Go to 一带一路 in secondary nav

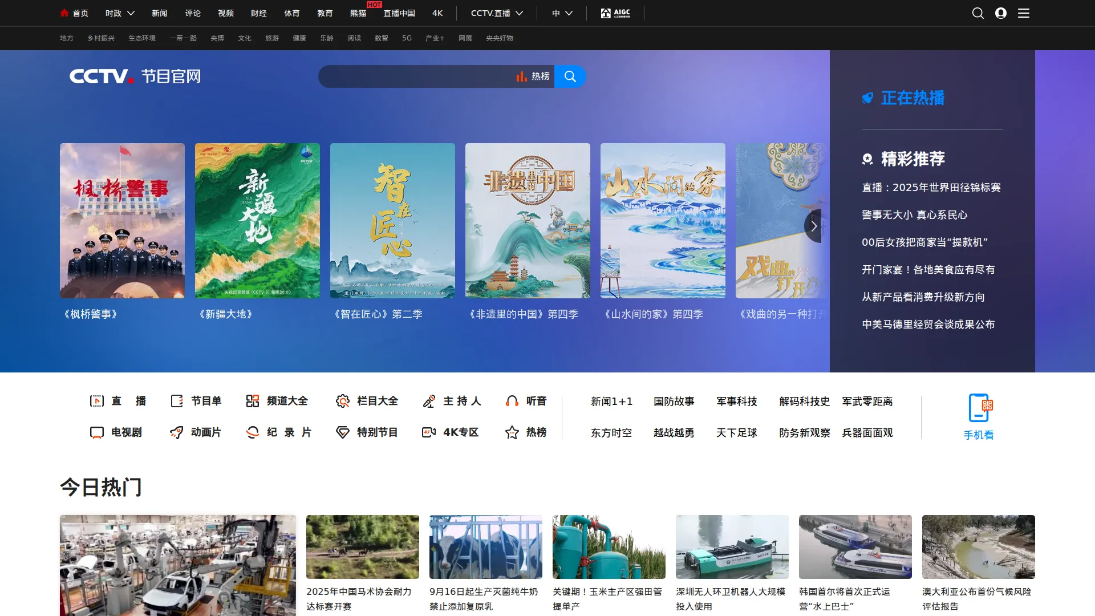pos(183,38)
